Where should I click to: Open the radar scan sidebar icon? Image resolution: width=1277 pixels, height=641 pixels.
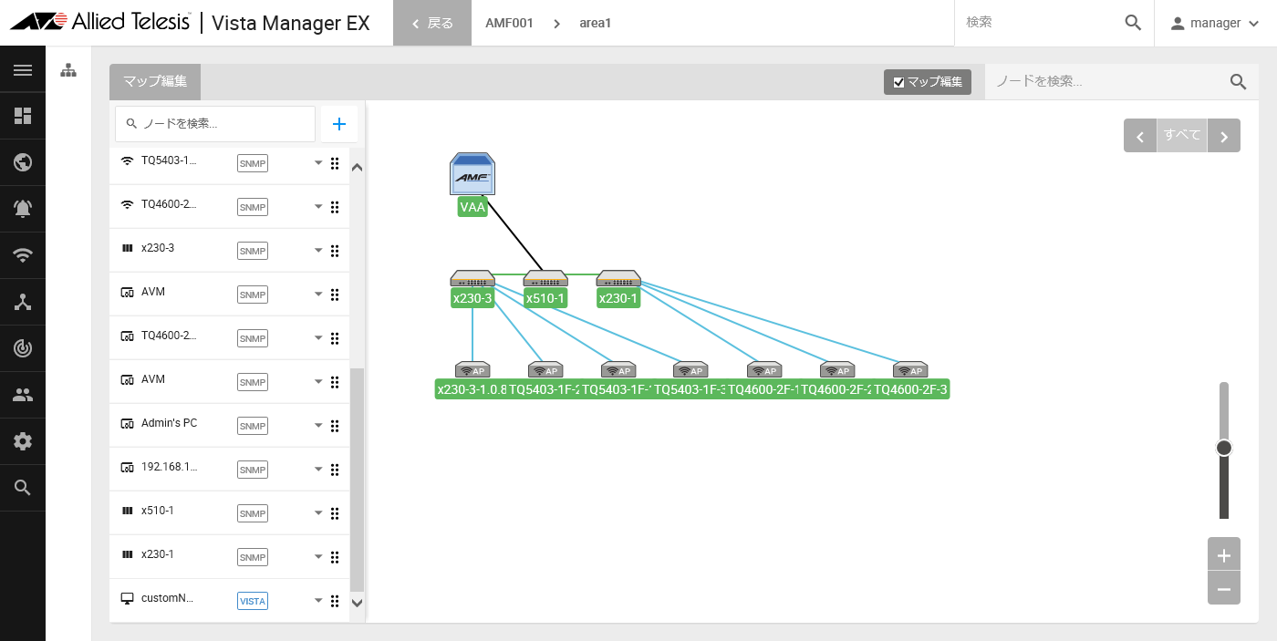click(23, 348)
